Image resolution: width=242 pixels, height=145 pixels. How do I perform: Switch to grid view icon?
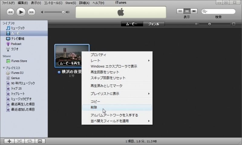pos(187,11)
